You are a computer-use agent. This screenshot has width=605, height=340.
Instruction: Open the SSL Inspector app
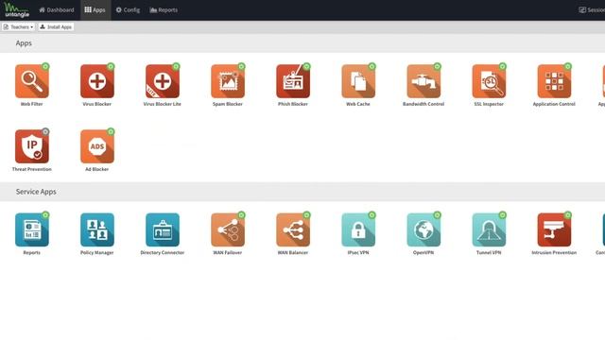(489, 81)
